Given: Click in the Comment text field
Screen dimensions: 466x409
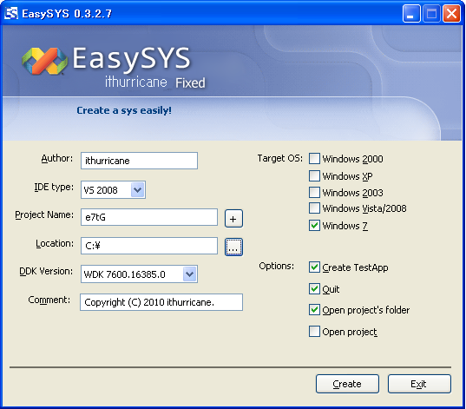Looking at the screenshot, I should click(161, 302).
